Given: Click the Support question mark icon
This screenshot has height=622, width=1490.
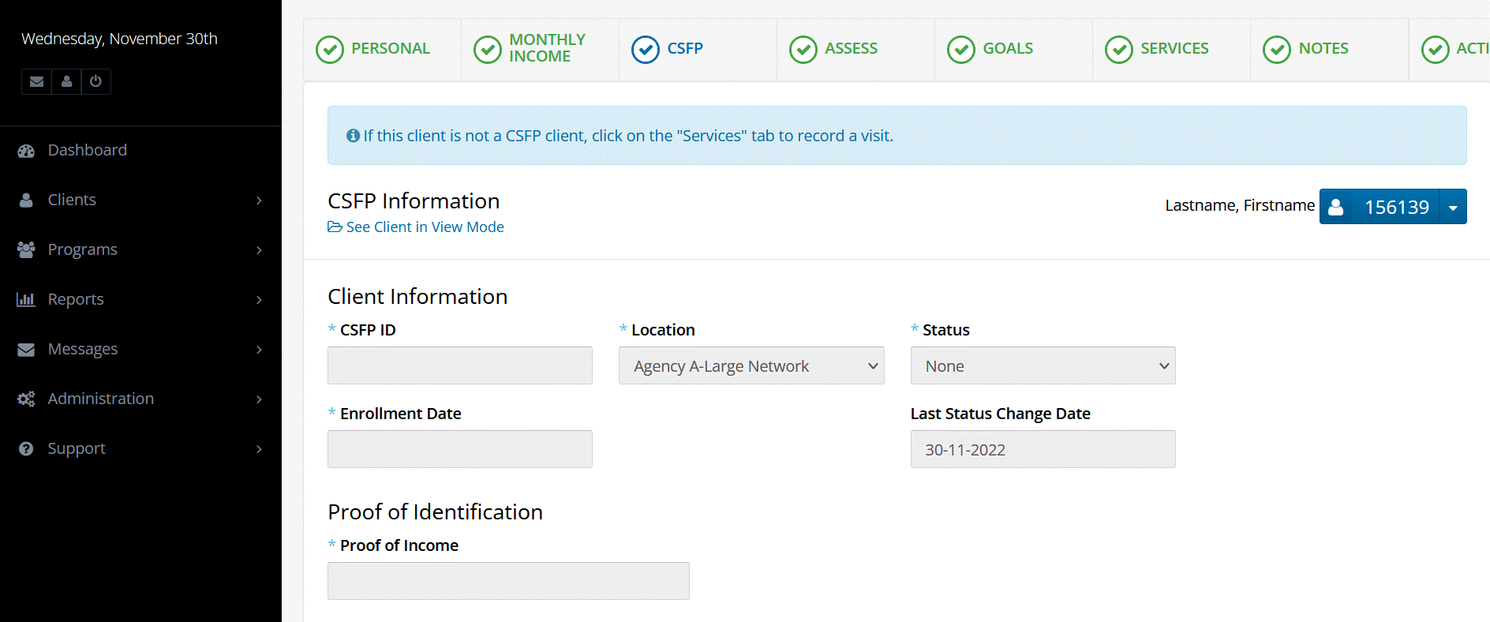Looking at the screenshot, I should point(26,449).
